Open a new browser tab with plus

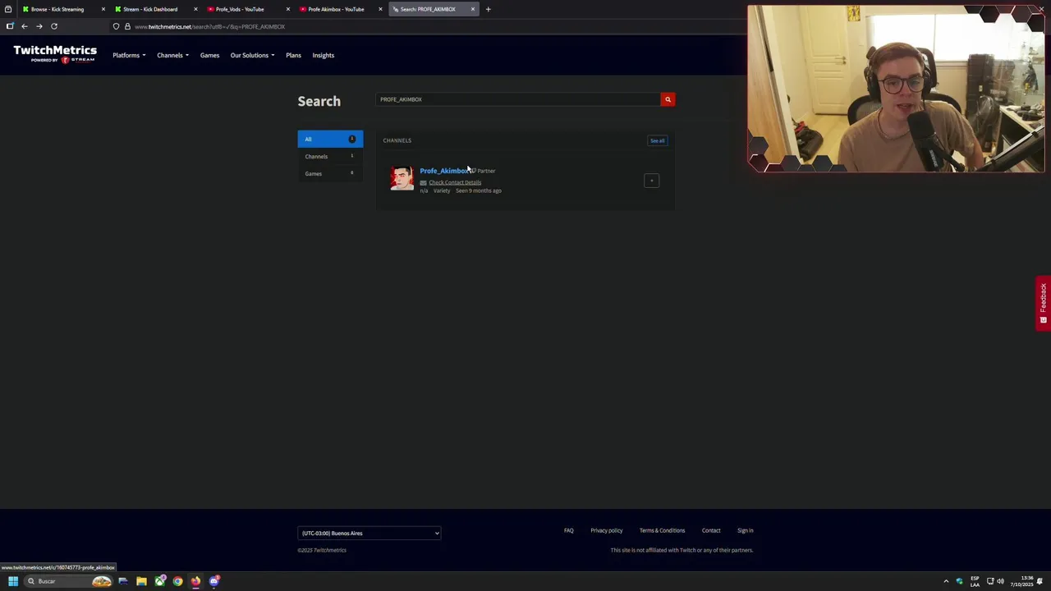[488, 9]
